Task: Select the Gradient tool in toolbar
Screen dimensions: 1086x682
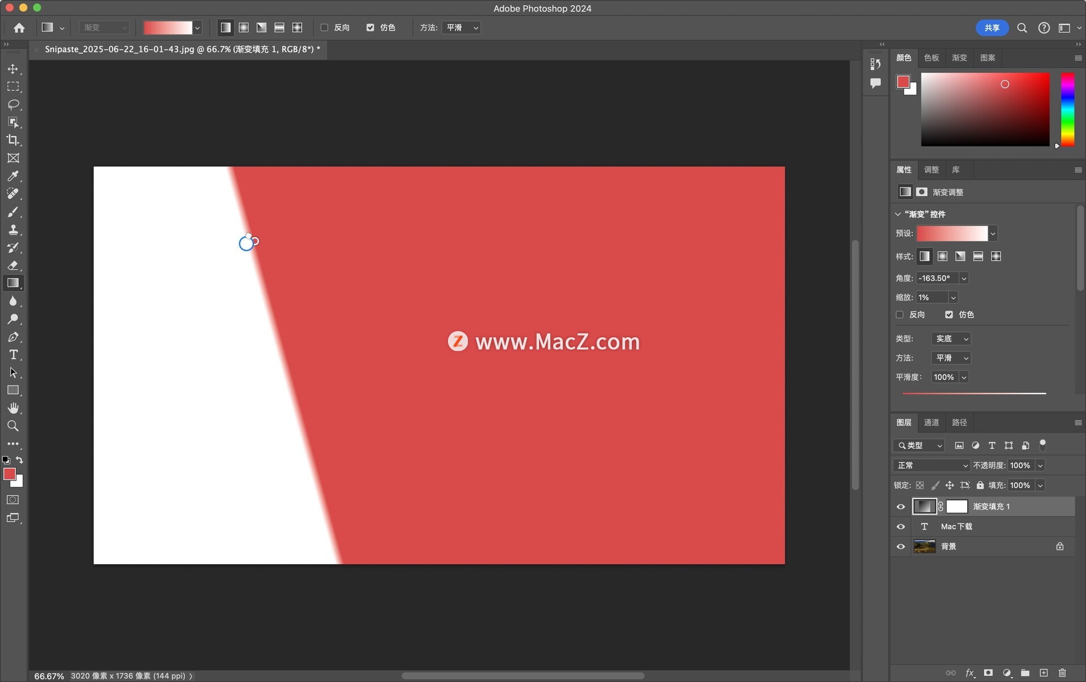Action: [13, 283]
